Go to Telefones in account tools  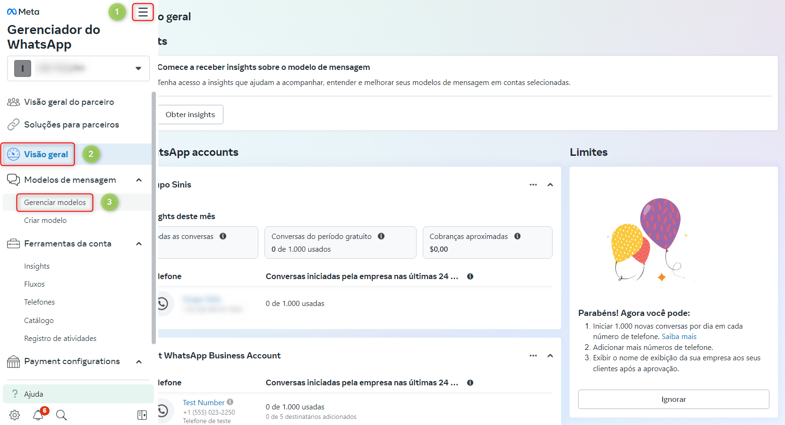pyautogui.click(x=39, y=302)
